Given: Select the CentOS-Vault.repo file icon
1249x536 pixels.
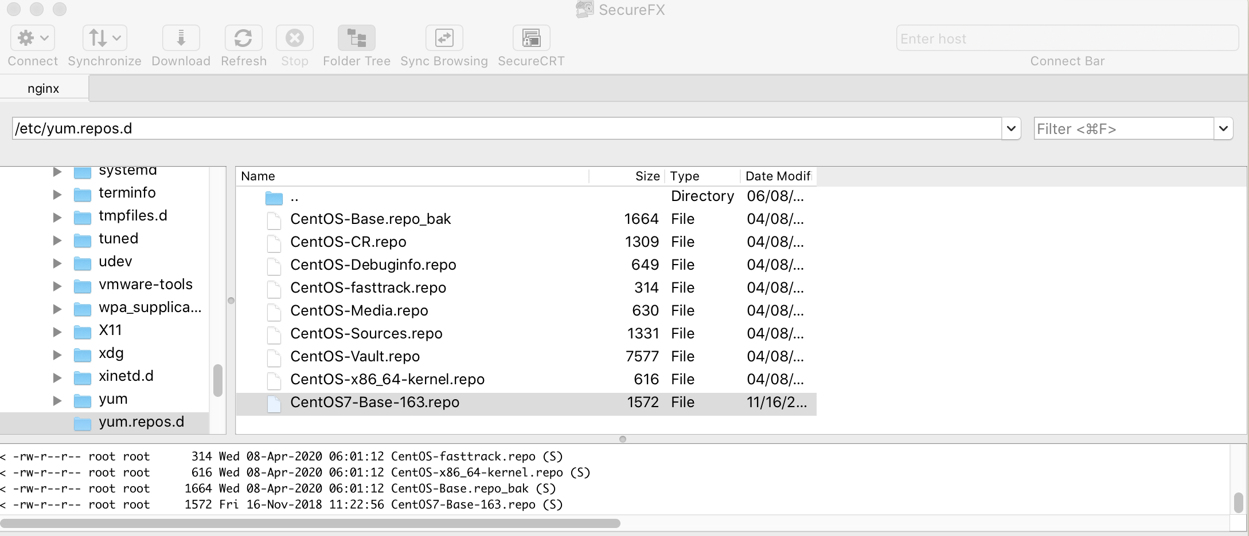Looking at the screenshot, I should point(274,358).
